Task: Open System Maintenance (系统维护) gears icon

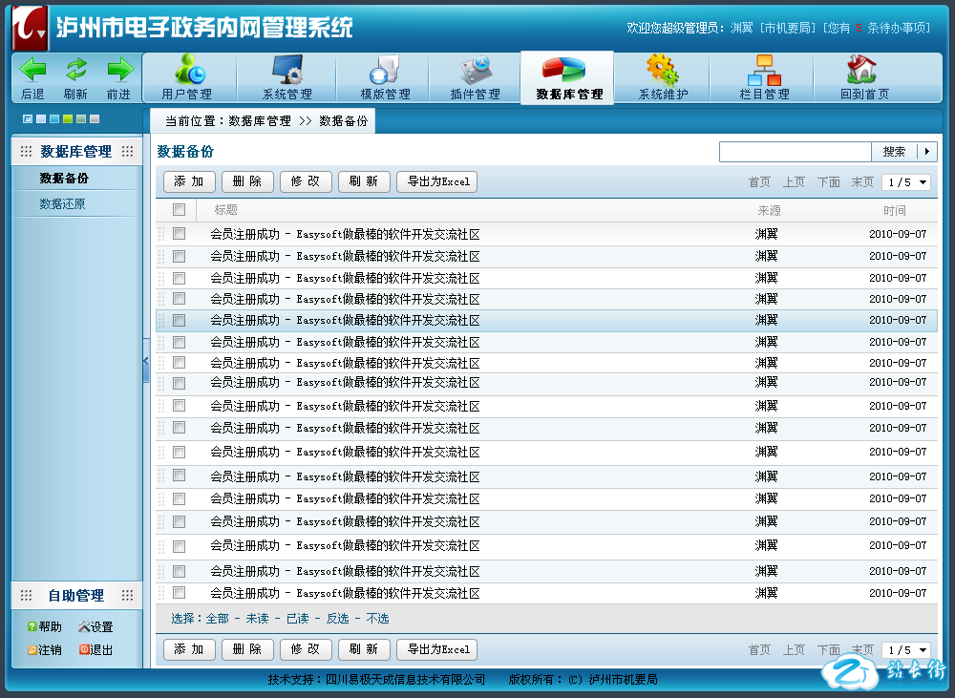Action: [662, 70]
